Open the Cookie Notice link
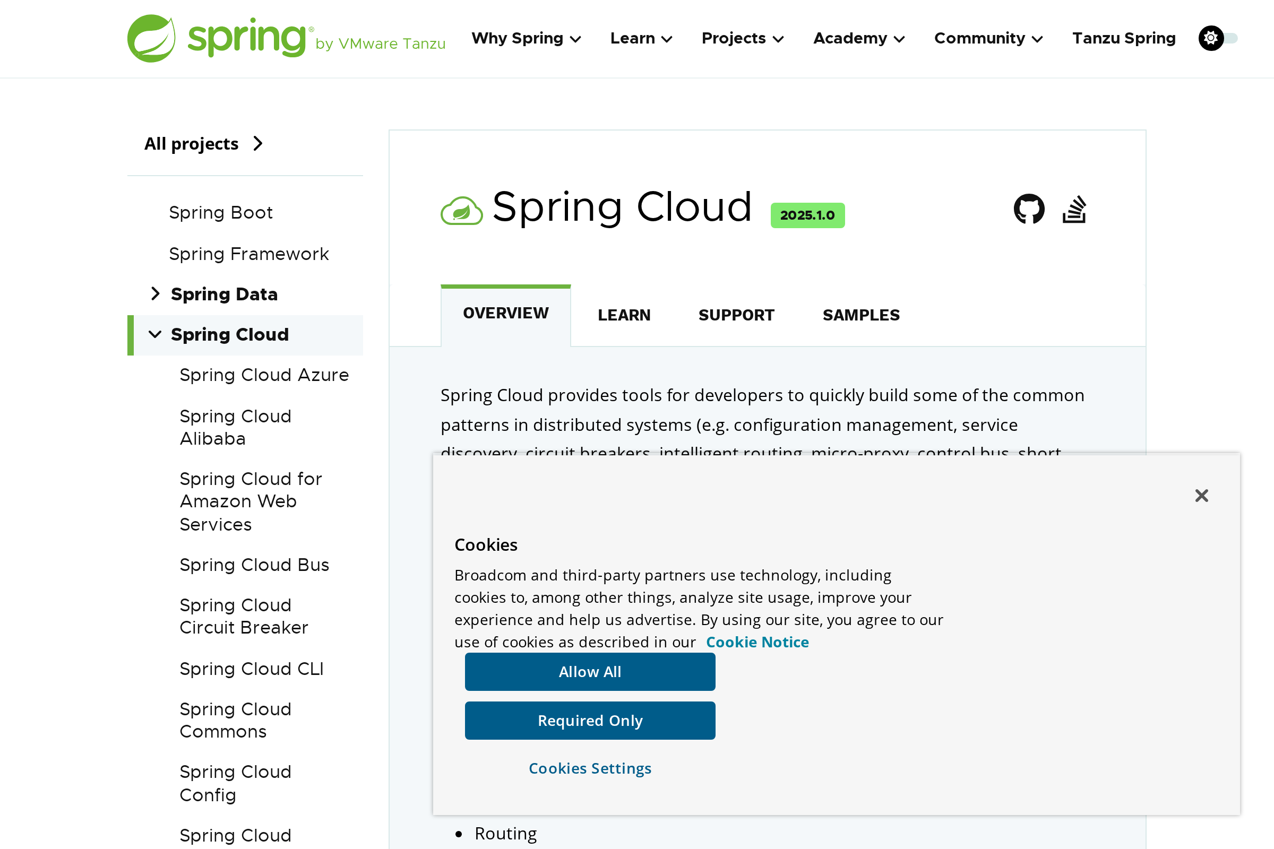 tap(757, 642)
